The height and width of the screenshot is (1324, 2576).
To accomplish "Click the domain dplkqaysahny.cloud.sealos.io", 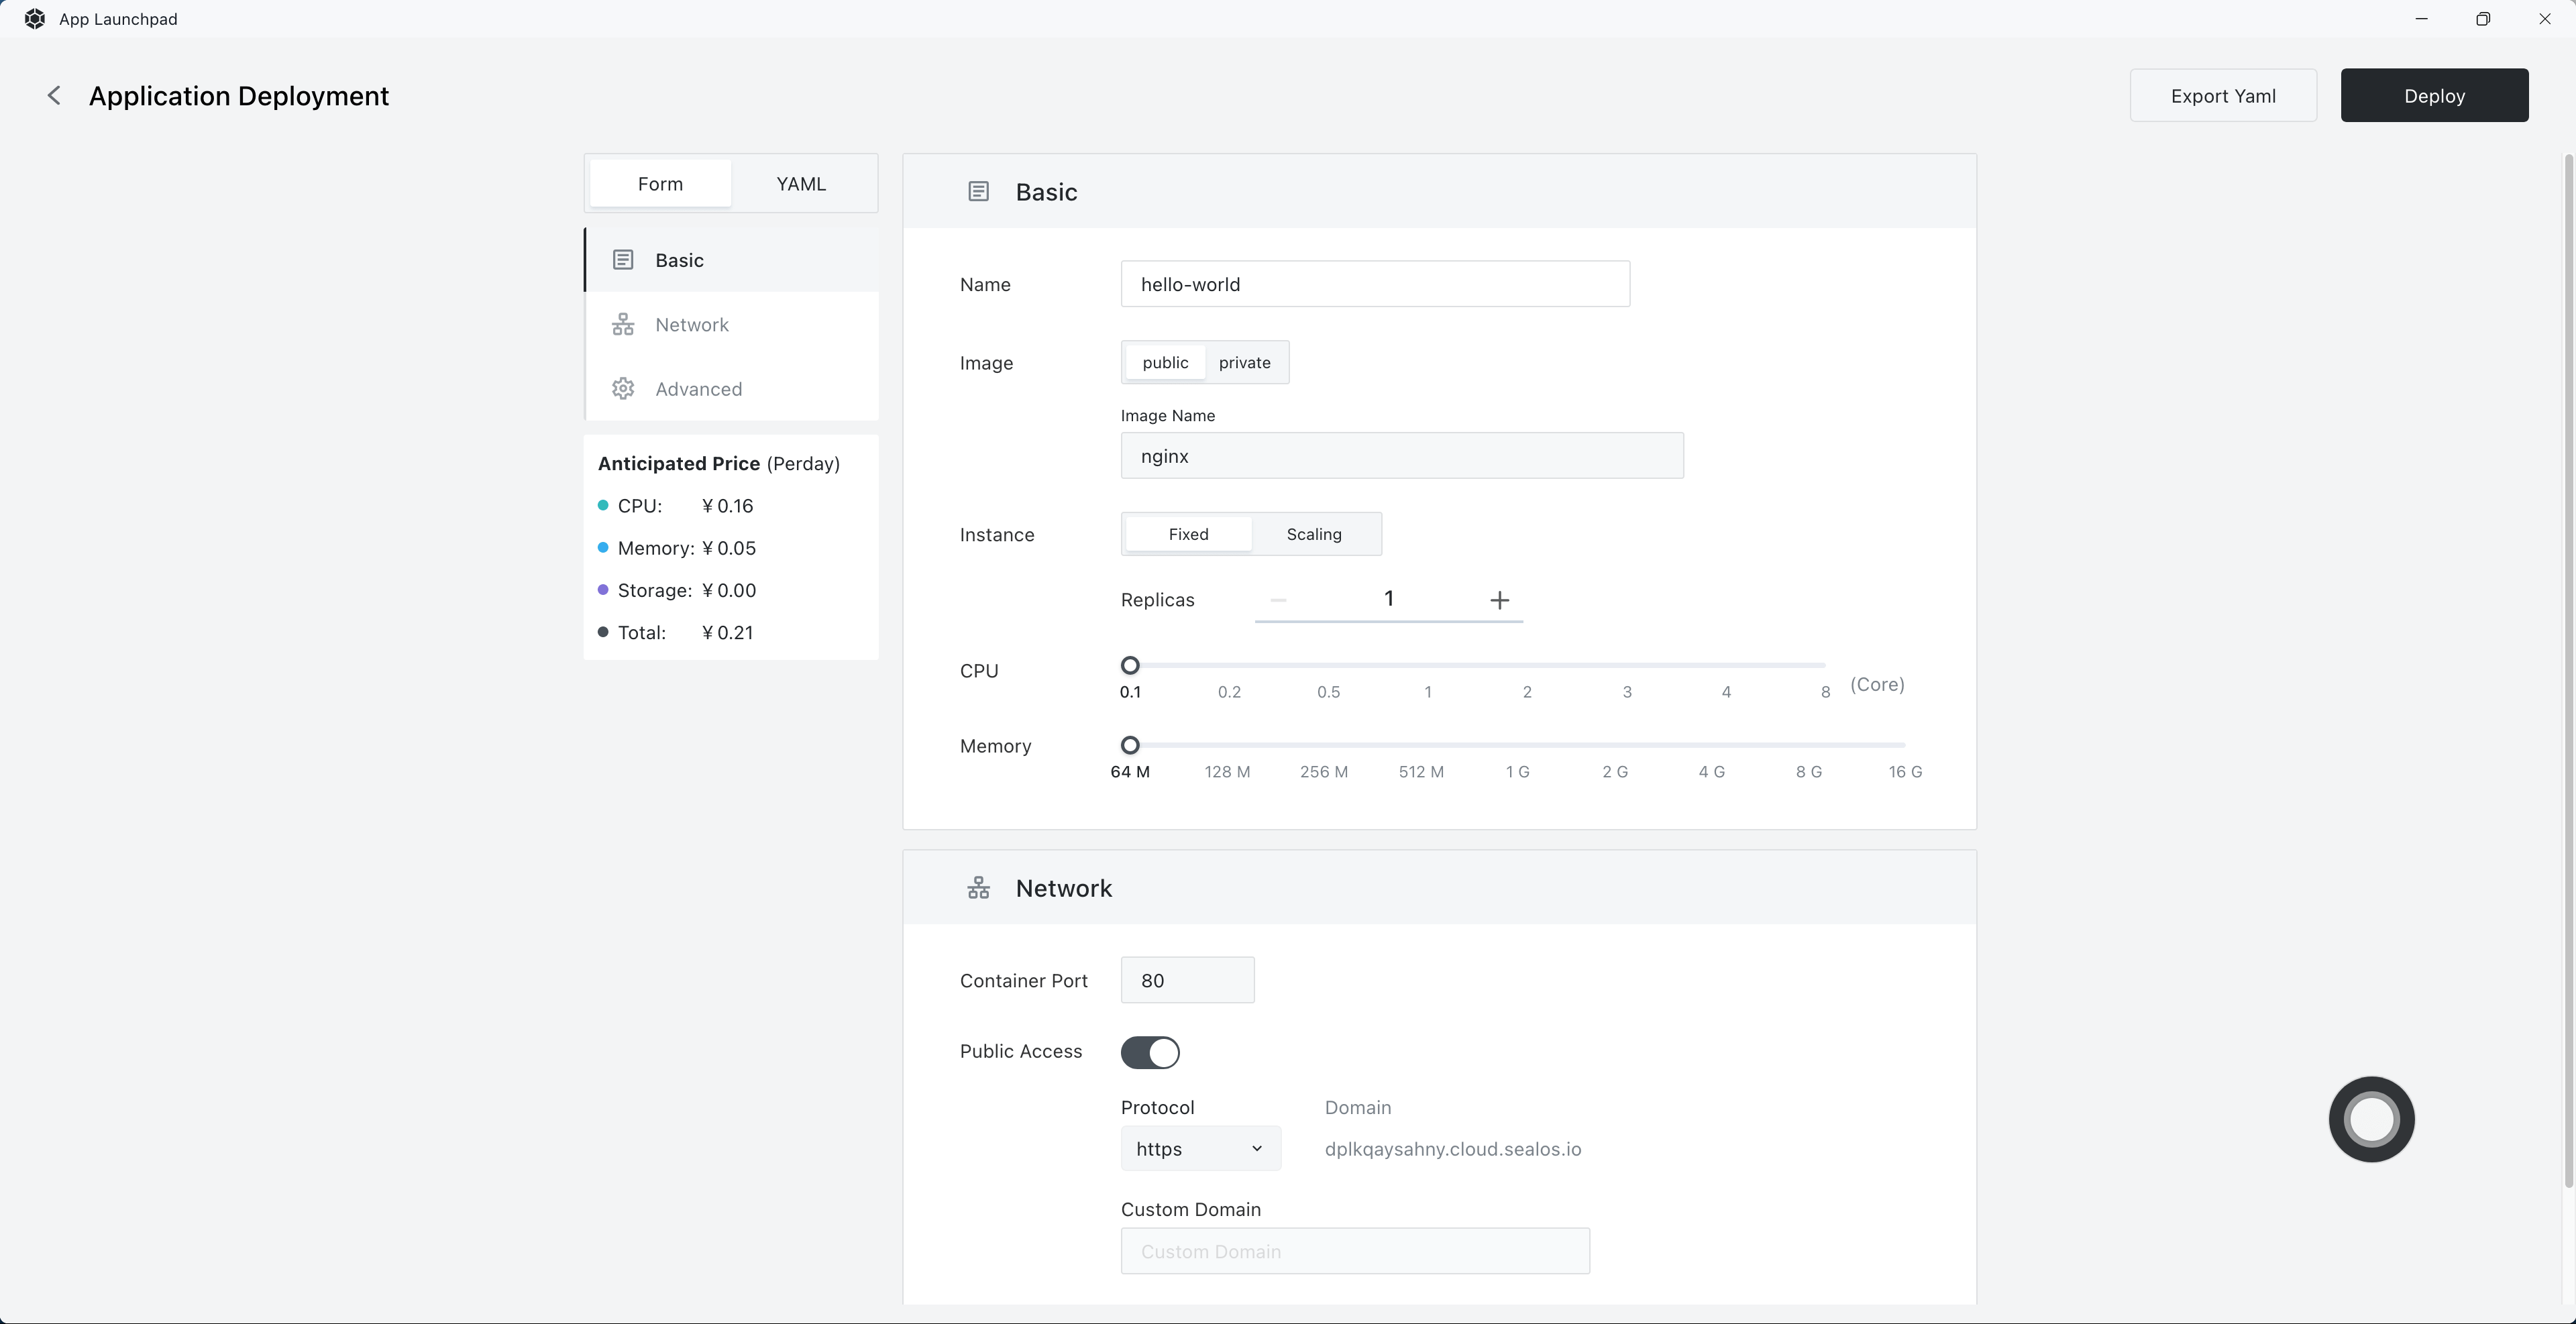I will point(1453,1149).
